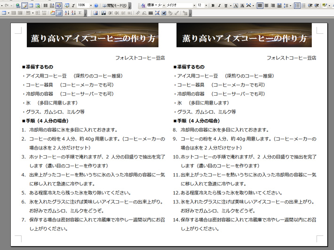Open Word Help question mark icon
The width and height of the screenshot is (334, 250).
tap(96, 5)
